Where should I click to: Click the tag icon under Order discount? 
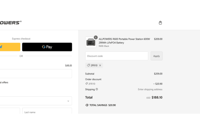coord(87,84)
